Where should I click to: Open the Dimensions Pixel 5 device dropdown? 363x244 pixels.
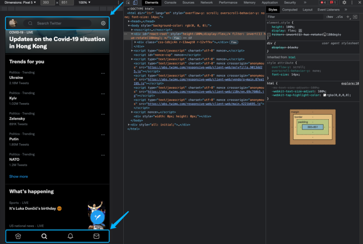click(20, 2)
